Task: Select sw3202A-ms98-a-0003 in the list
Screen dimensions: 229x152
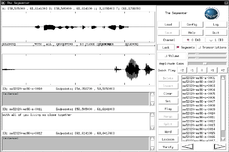Action: (198, 85)
